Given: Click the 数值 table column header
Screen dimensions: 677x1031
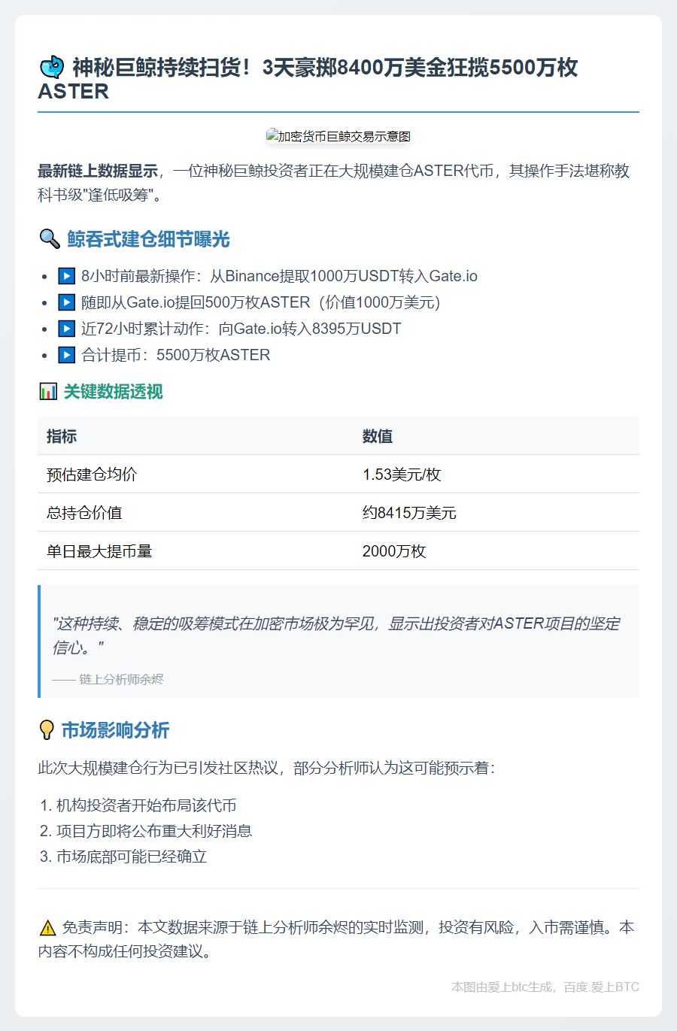Looking at the screenshot, I should click(378, 436).
